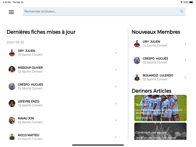Open MISSOUP OLIVIER profile picture
Viewport: 196px width, 147px height.
click(12, 70)
